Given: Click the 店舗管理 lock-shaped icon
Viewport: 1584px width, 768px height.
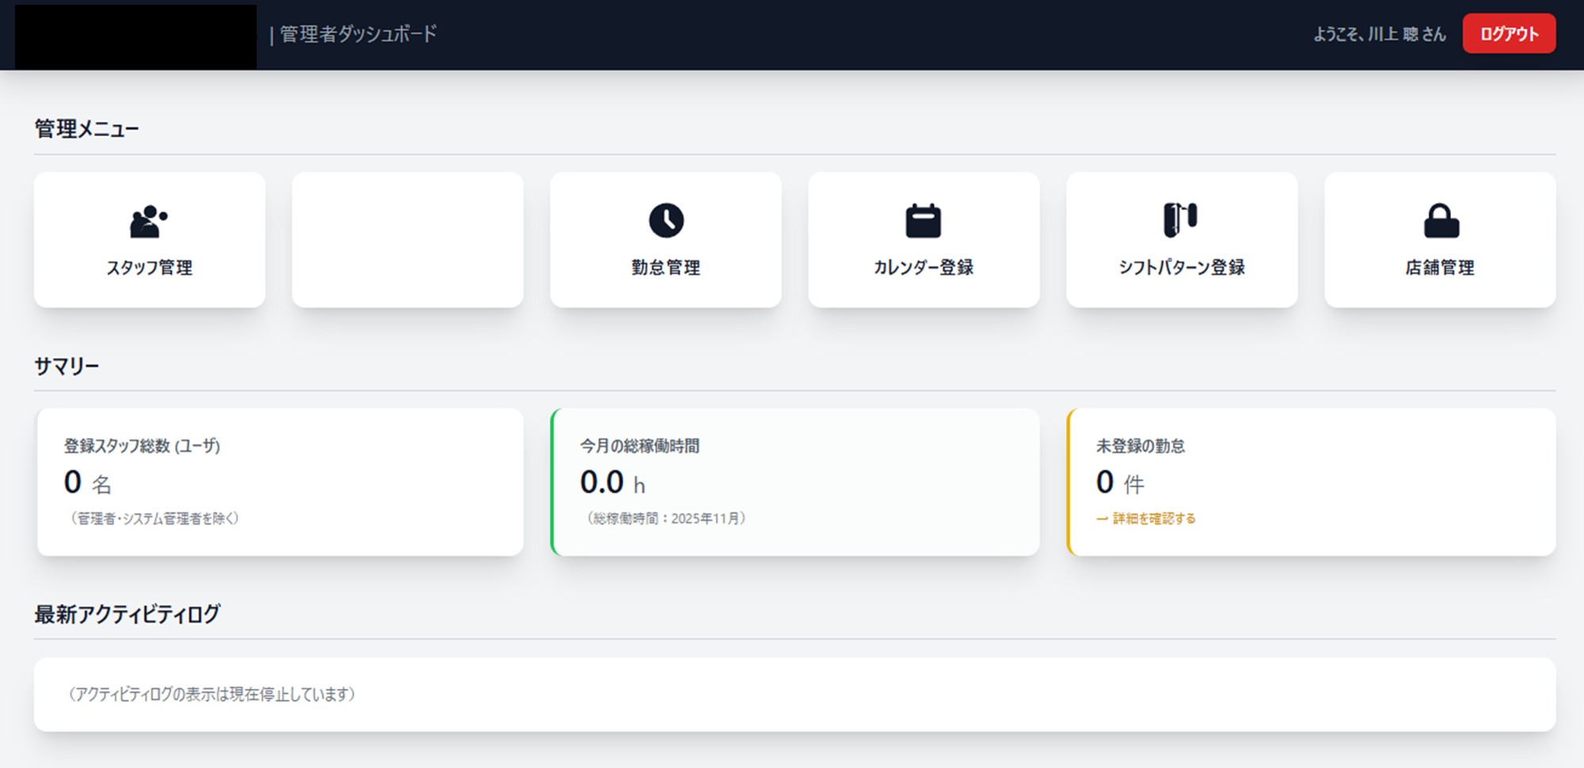Looking at the screenshot, I should (x=1441, y=221).
